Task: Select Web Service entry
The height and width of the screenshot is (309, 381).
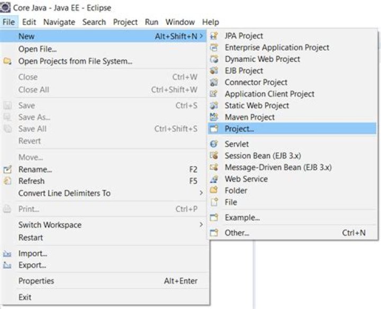Action: click(292, 179)
